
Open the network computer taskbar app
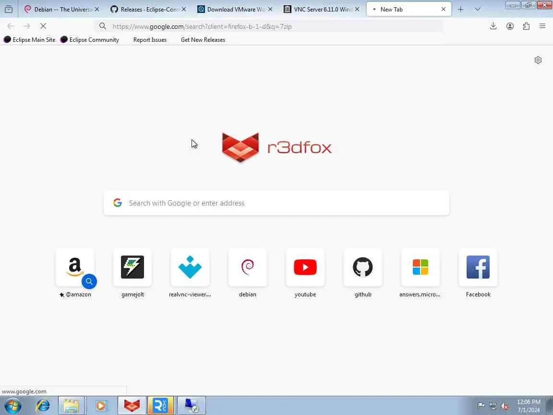(192, 405)
